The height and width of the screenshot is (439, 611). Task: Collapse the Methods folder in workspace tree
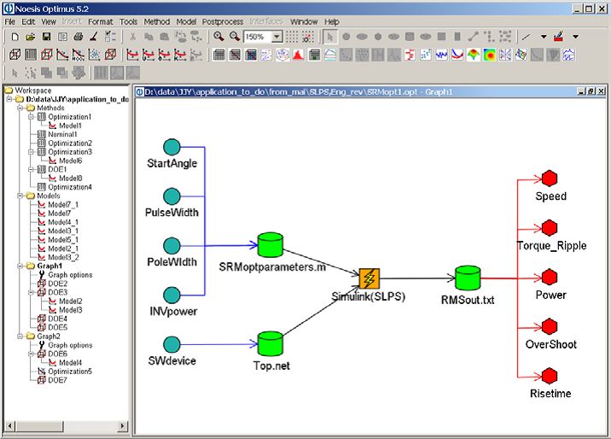point(20,108)
